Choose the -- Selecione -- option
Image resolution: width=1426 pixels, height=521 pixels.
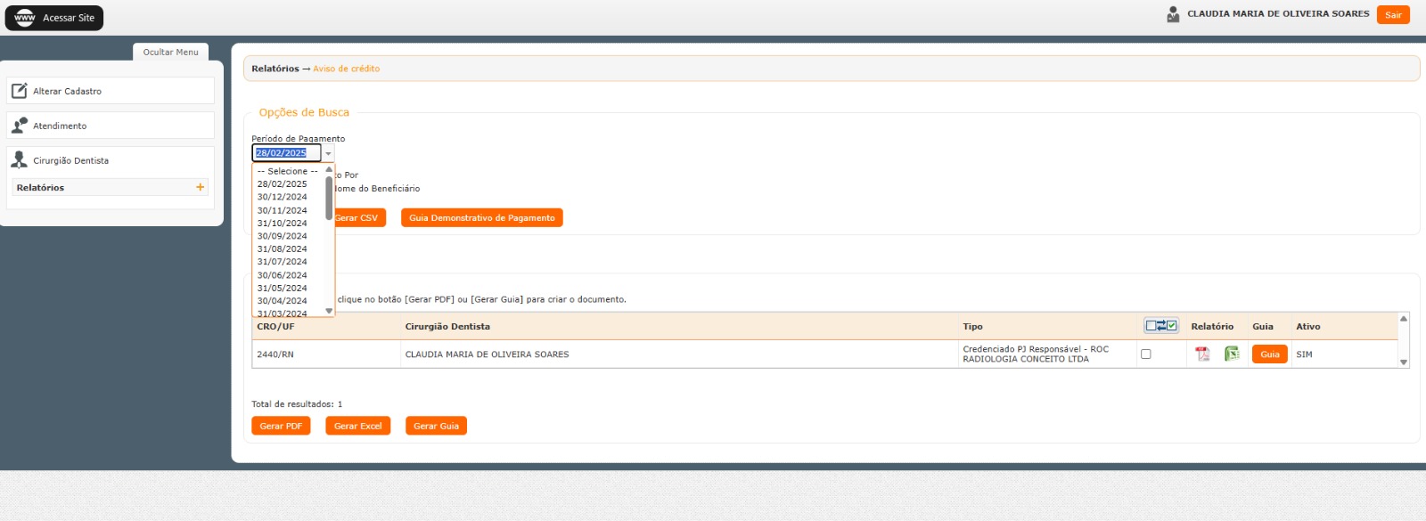288,171
